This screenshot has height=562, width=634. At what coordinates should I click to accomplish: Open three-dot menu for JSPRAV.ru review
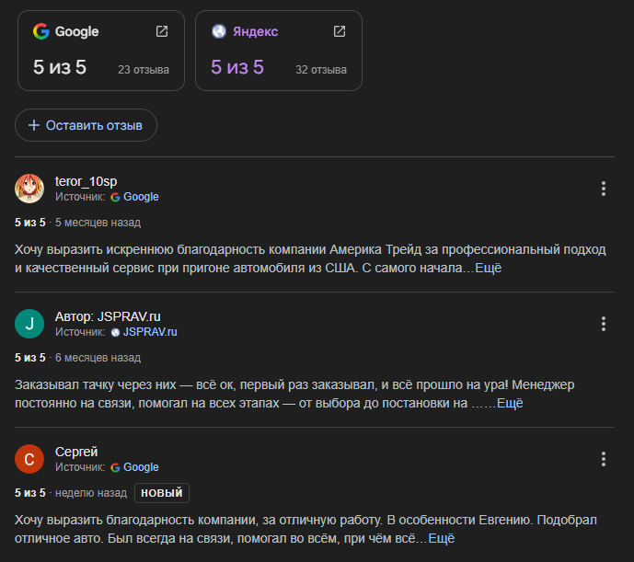(x=604, y=324)
